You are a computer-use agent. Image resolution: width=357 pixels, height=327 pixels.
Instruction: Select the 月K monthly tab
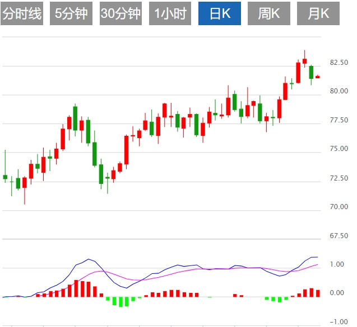318,14
